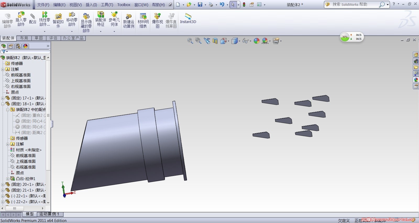This screenshot has height=223, width=419.
Task: Click Edit Component icon in toolbar
Action: (7, 20)
